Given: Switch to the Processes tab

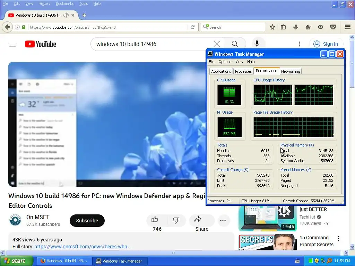Looking at the screenshot, I should click(243, 71).
